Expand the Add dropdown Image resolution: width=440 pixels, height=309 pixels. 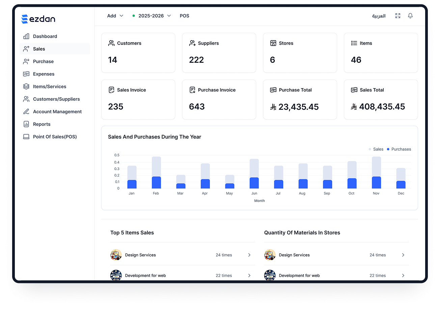pyautogui.click(x=115, y=16)
